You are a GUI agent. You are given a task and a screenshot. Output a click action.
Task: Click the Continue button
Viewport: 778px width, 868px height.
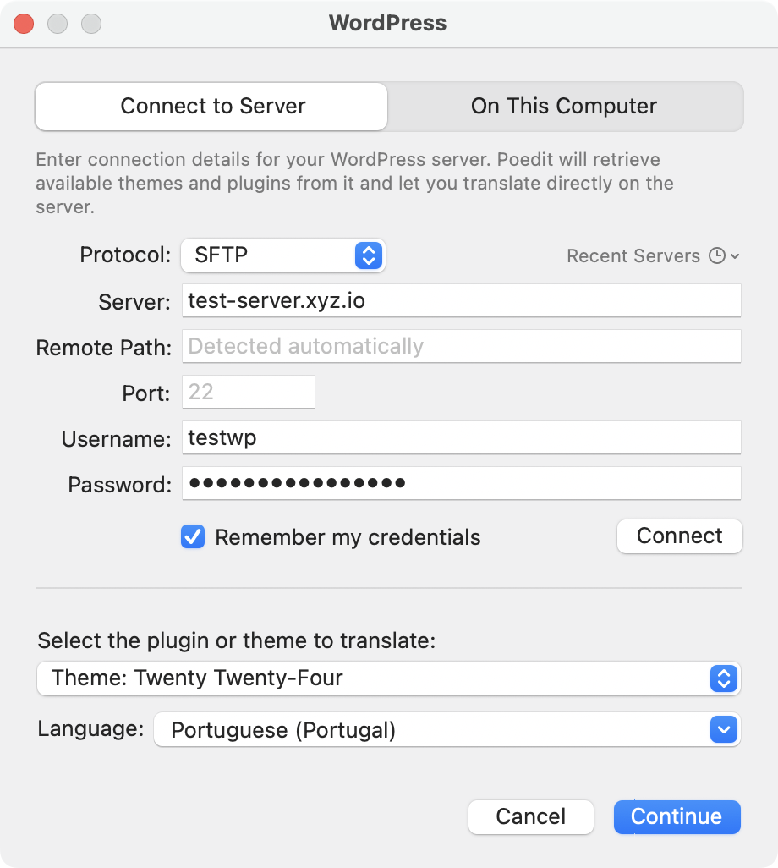[677, 816]
